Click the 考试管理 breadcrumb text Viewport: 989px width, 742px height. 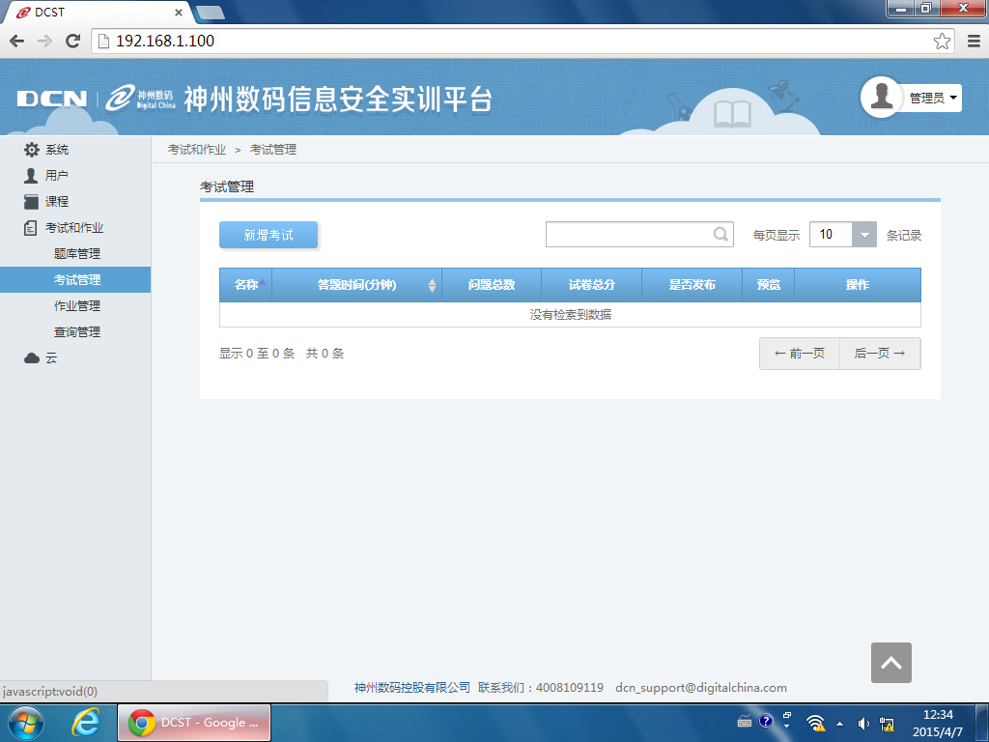273,150
